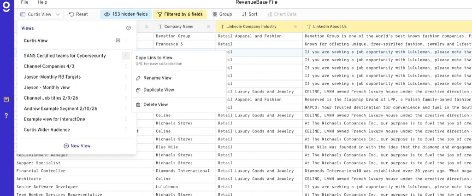Click the Views help circle icon

pyautogui.click(x=129, y=28)
